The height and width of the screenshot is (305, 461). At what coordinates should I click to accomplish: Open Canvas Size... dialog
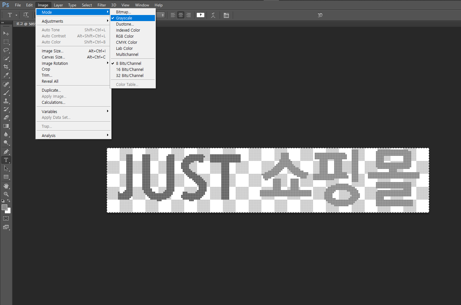click(73, 57)
